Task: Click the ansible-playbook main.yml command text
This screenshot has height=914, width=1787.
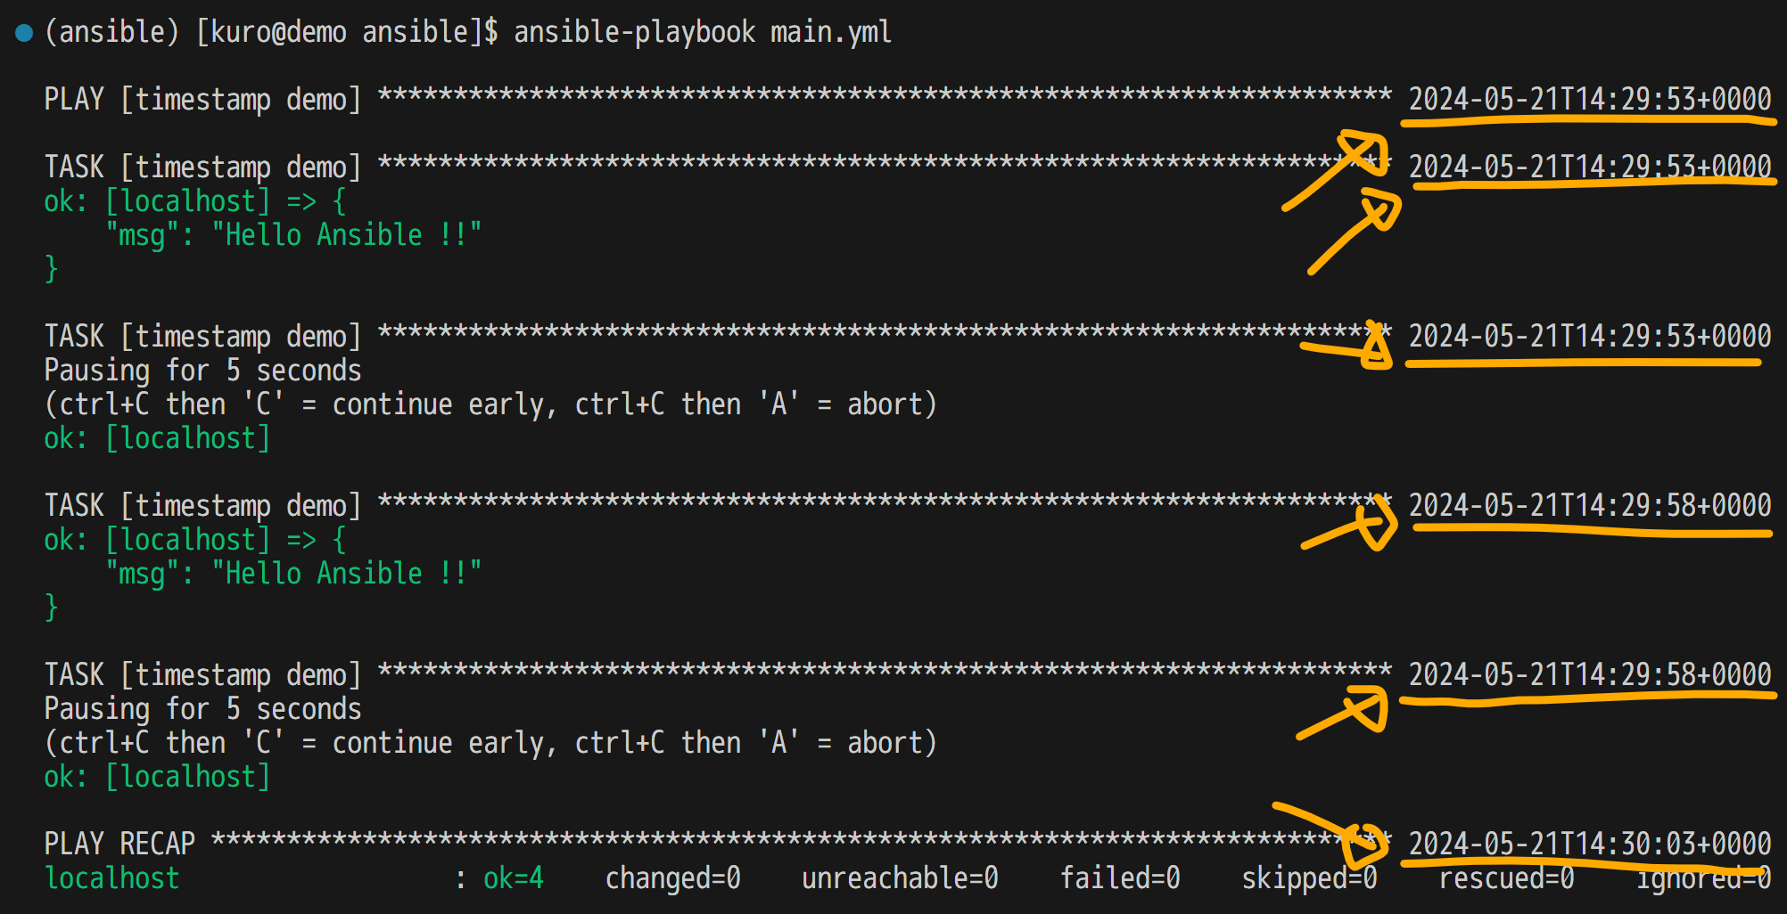Action: click(702, 32)
